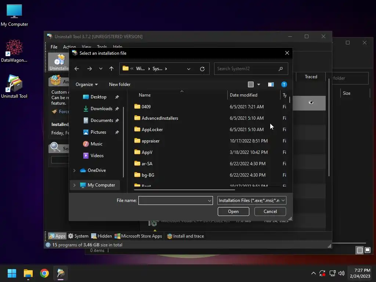Open My Computer desktop icon
Viewport: 376px width, 282px height.
pos(14,15)
